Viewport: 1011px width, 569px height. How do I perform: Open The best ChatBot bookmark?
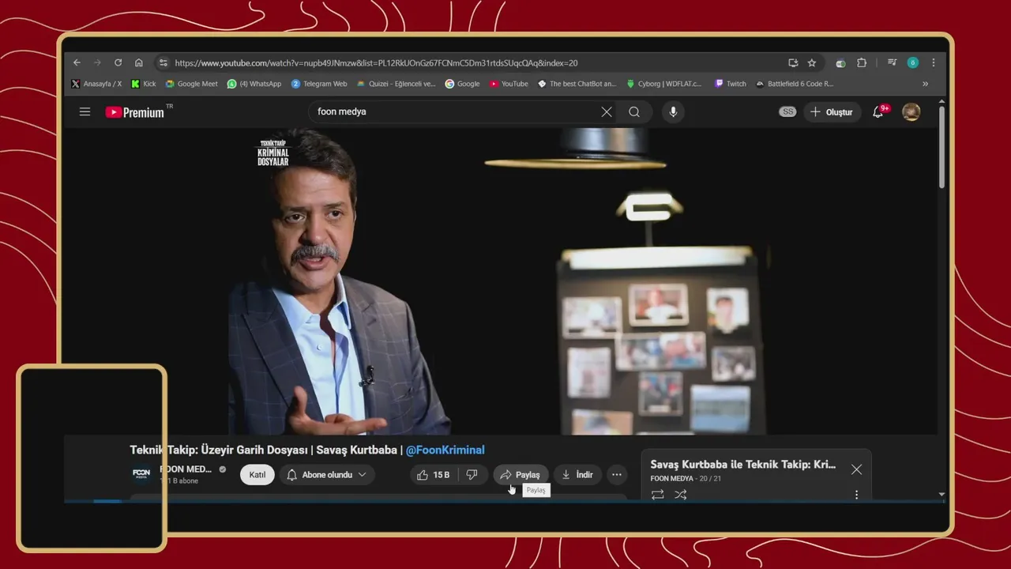click(577, 84)
